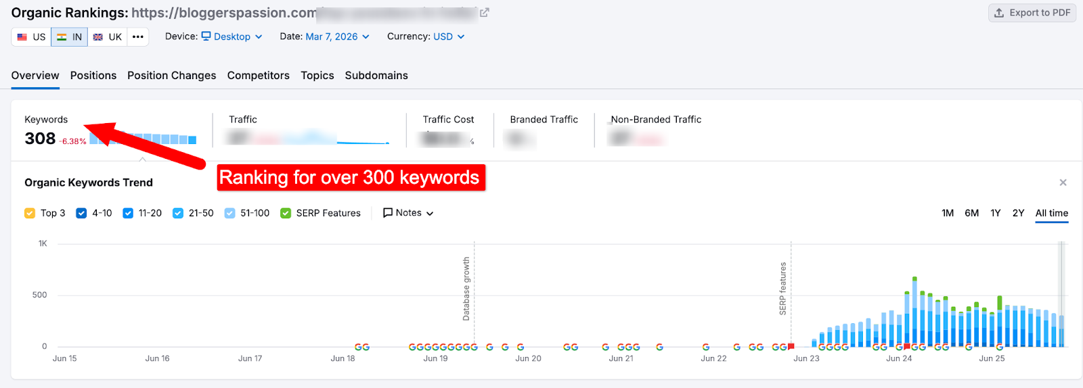Open the Competitors tab

(x=258, y=76)
